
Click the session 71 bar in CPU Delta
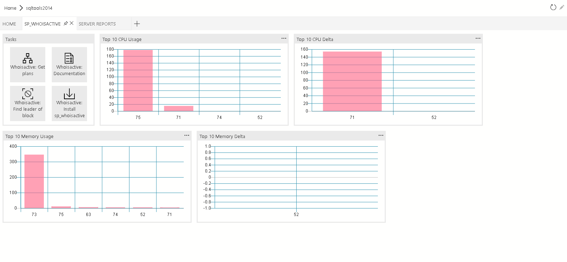[352, 82]
